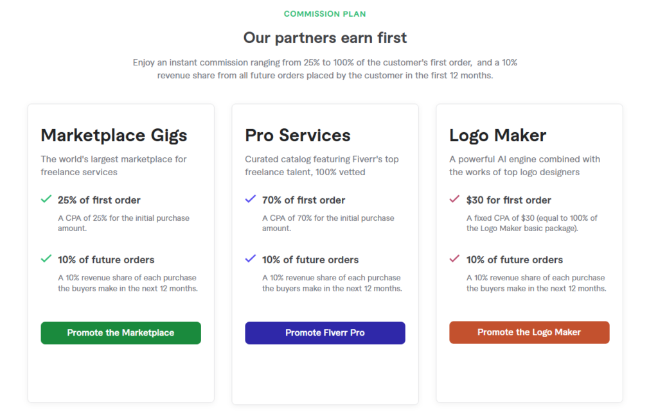Screen dimensions: 658x412
Task: Click the 70% of first order text
Action: click(x=303, y=200)
